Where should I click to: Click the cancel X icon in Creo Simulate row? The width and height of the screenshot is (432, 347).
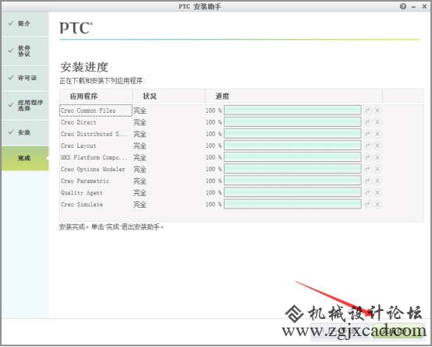(x=377, y=204)
